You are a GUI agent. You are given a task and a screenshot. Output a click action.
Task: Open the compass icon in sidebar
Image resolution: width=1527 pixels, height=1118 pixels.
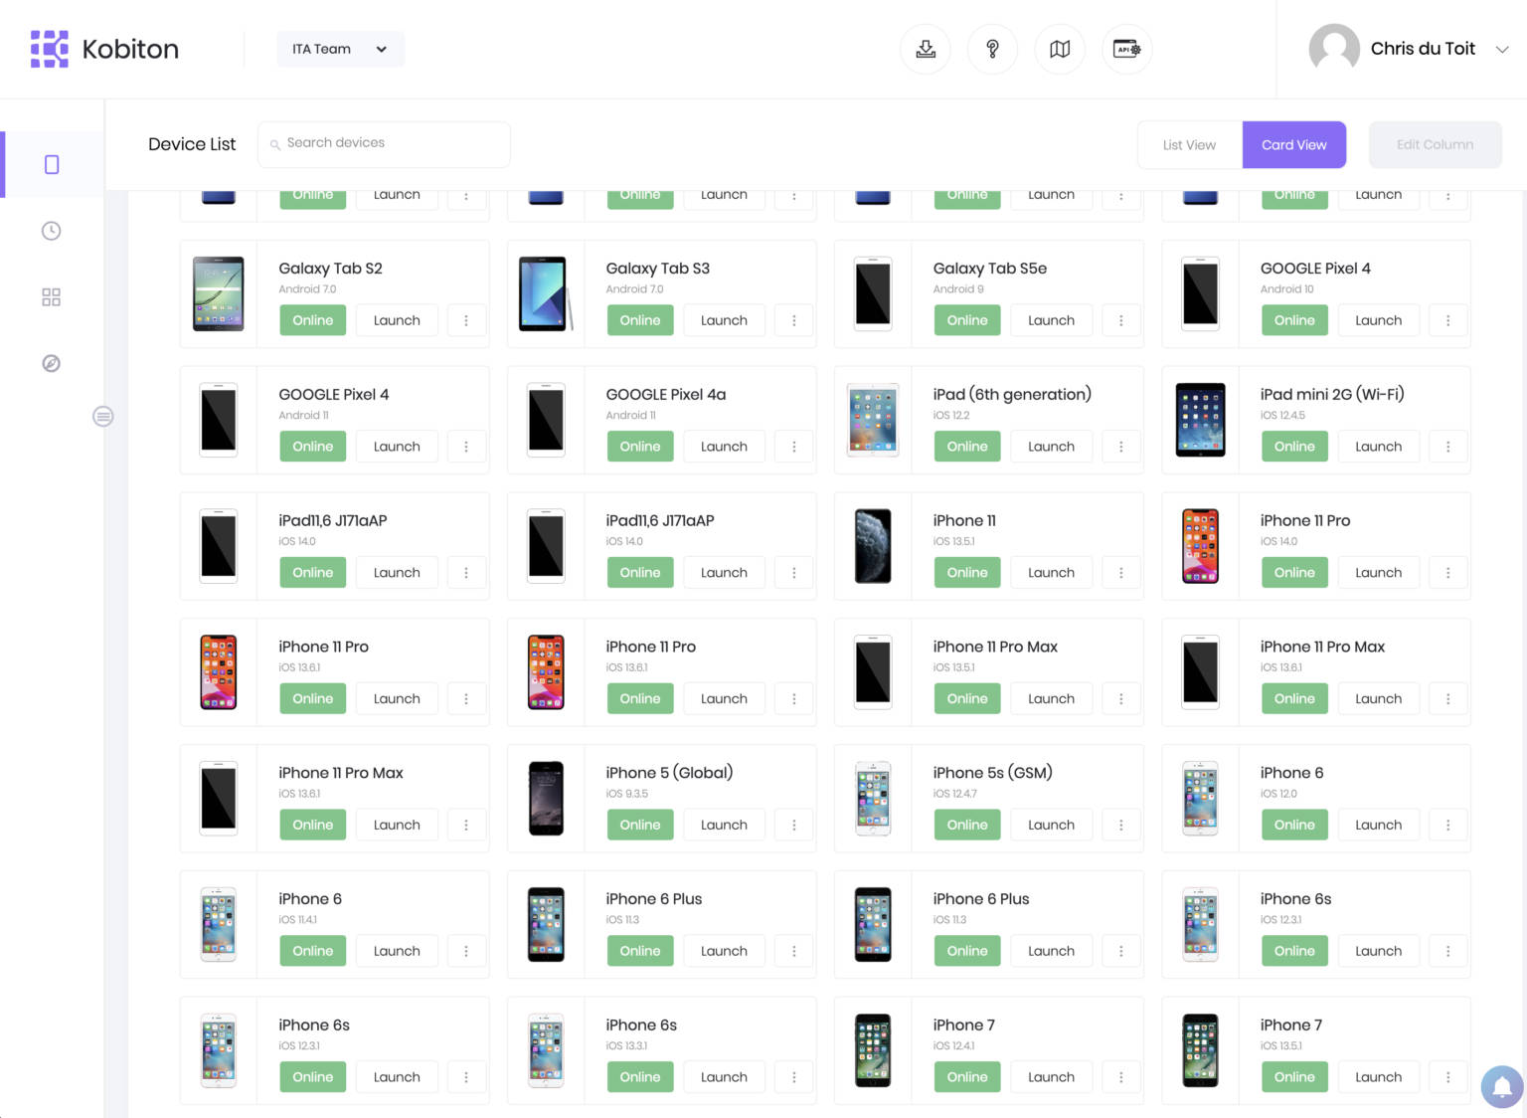tap(52, 363)
